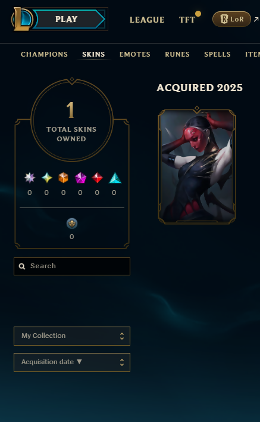Click the magnifier icon in Search box
Image resolution: width=260 pixels, height=422 pixels.
22,266
